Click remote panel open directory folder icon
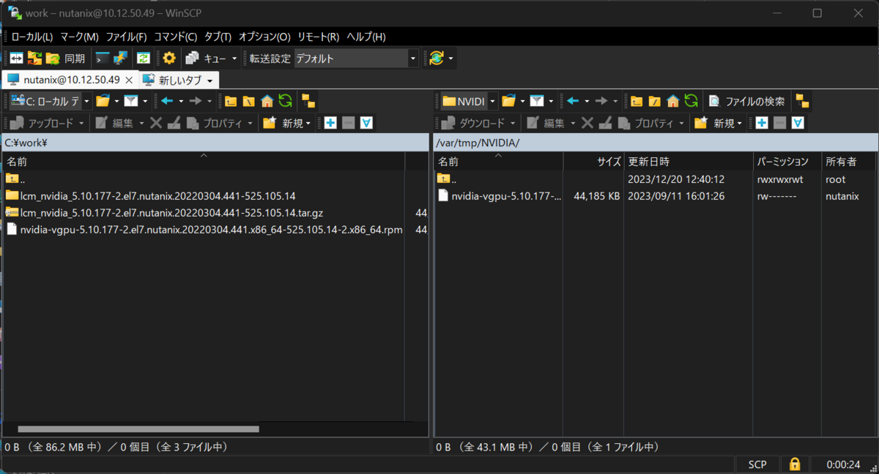The image size is (879, 474). pos(509,101)
